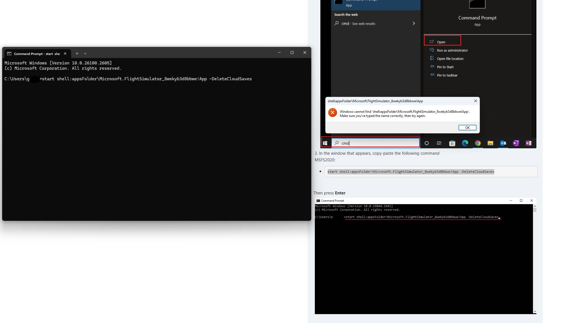Open the Microsoft Store from the taskbar

[452, 143]
